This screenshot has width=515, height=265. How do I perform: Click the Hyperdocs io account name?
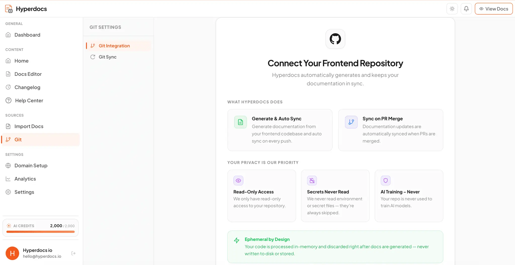pos(38,250)
